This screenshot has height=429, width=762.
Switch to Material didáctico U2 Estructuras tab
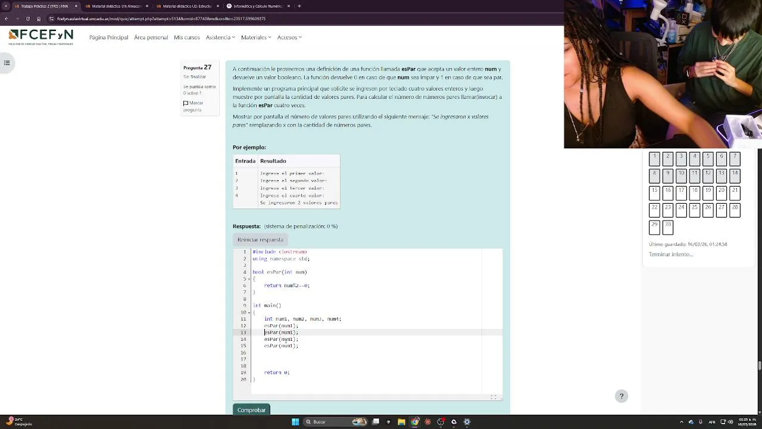coord(186,6)
